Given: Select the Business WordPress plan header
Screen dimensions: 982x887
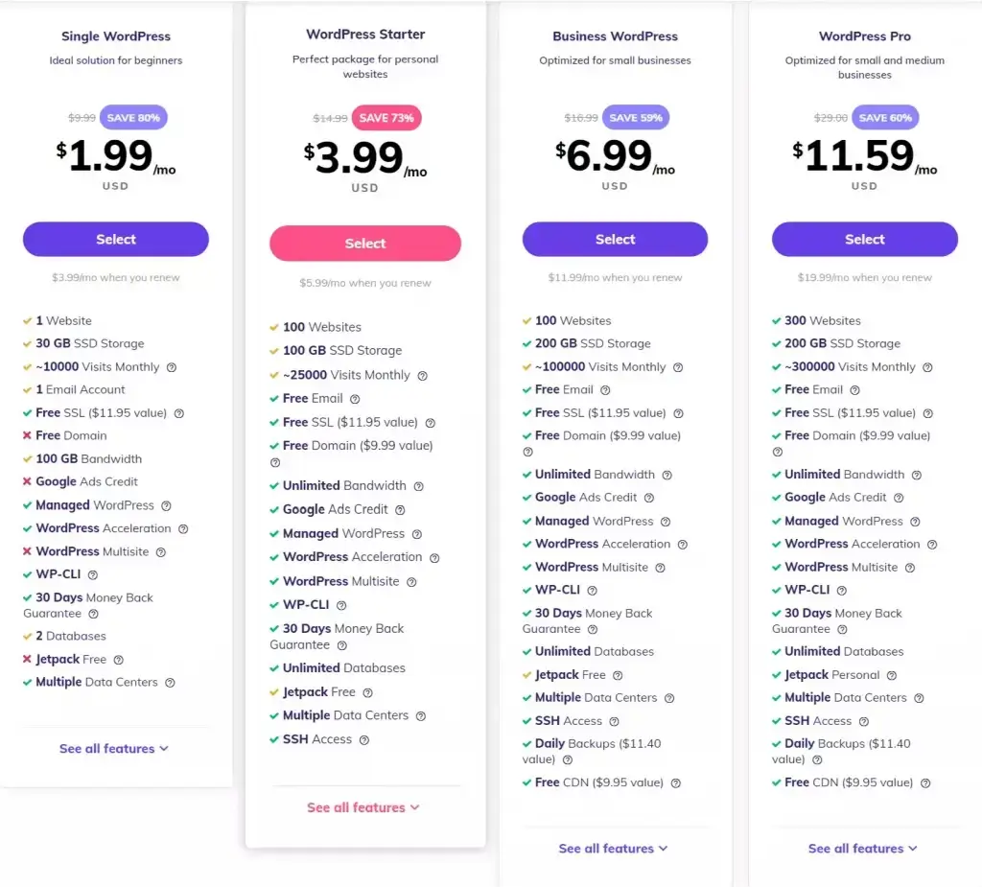Looking at the screenshot, I should point(615,35).
